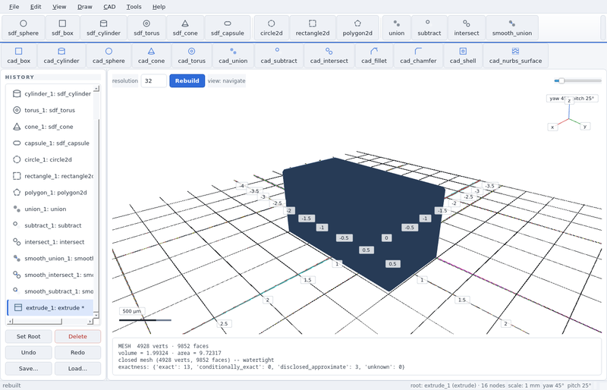The height and width of the screenshot is (390, 607).
Task: Add an sdf_torus primitive
Action: tap(146, 28)
